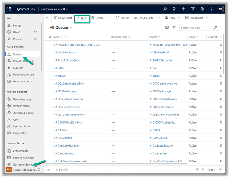Toggle the select all rows checkmark
This screenshot has height=178, width=230.
(50, 37)
